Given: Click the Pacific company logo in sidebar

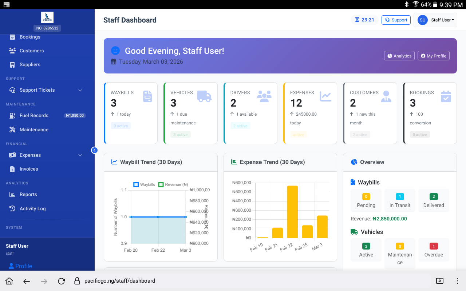Looking at the screenshot, I should pos(47,17).
